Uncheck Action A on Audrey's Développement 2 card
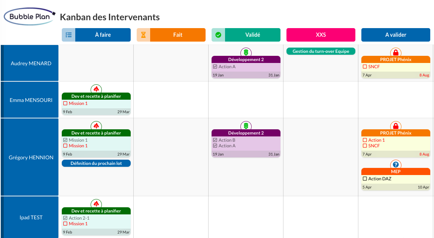Viewport: 434px width, 238px height. pyautogui.click(x=215, y=66)
